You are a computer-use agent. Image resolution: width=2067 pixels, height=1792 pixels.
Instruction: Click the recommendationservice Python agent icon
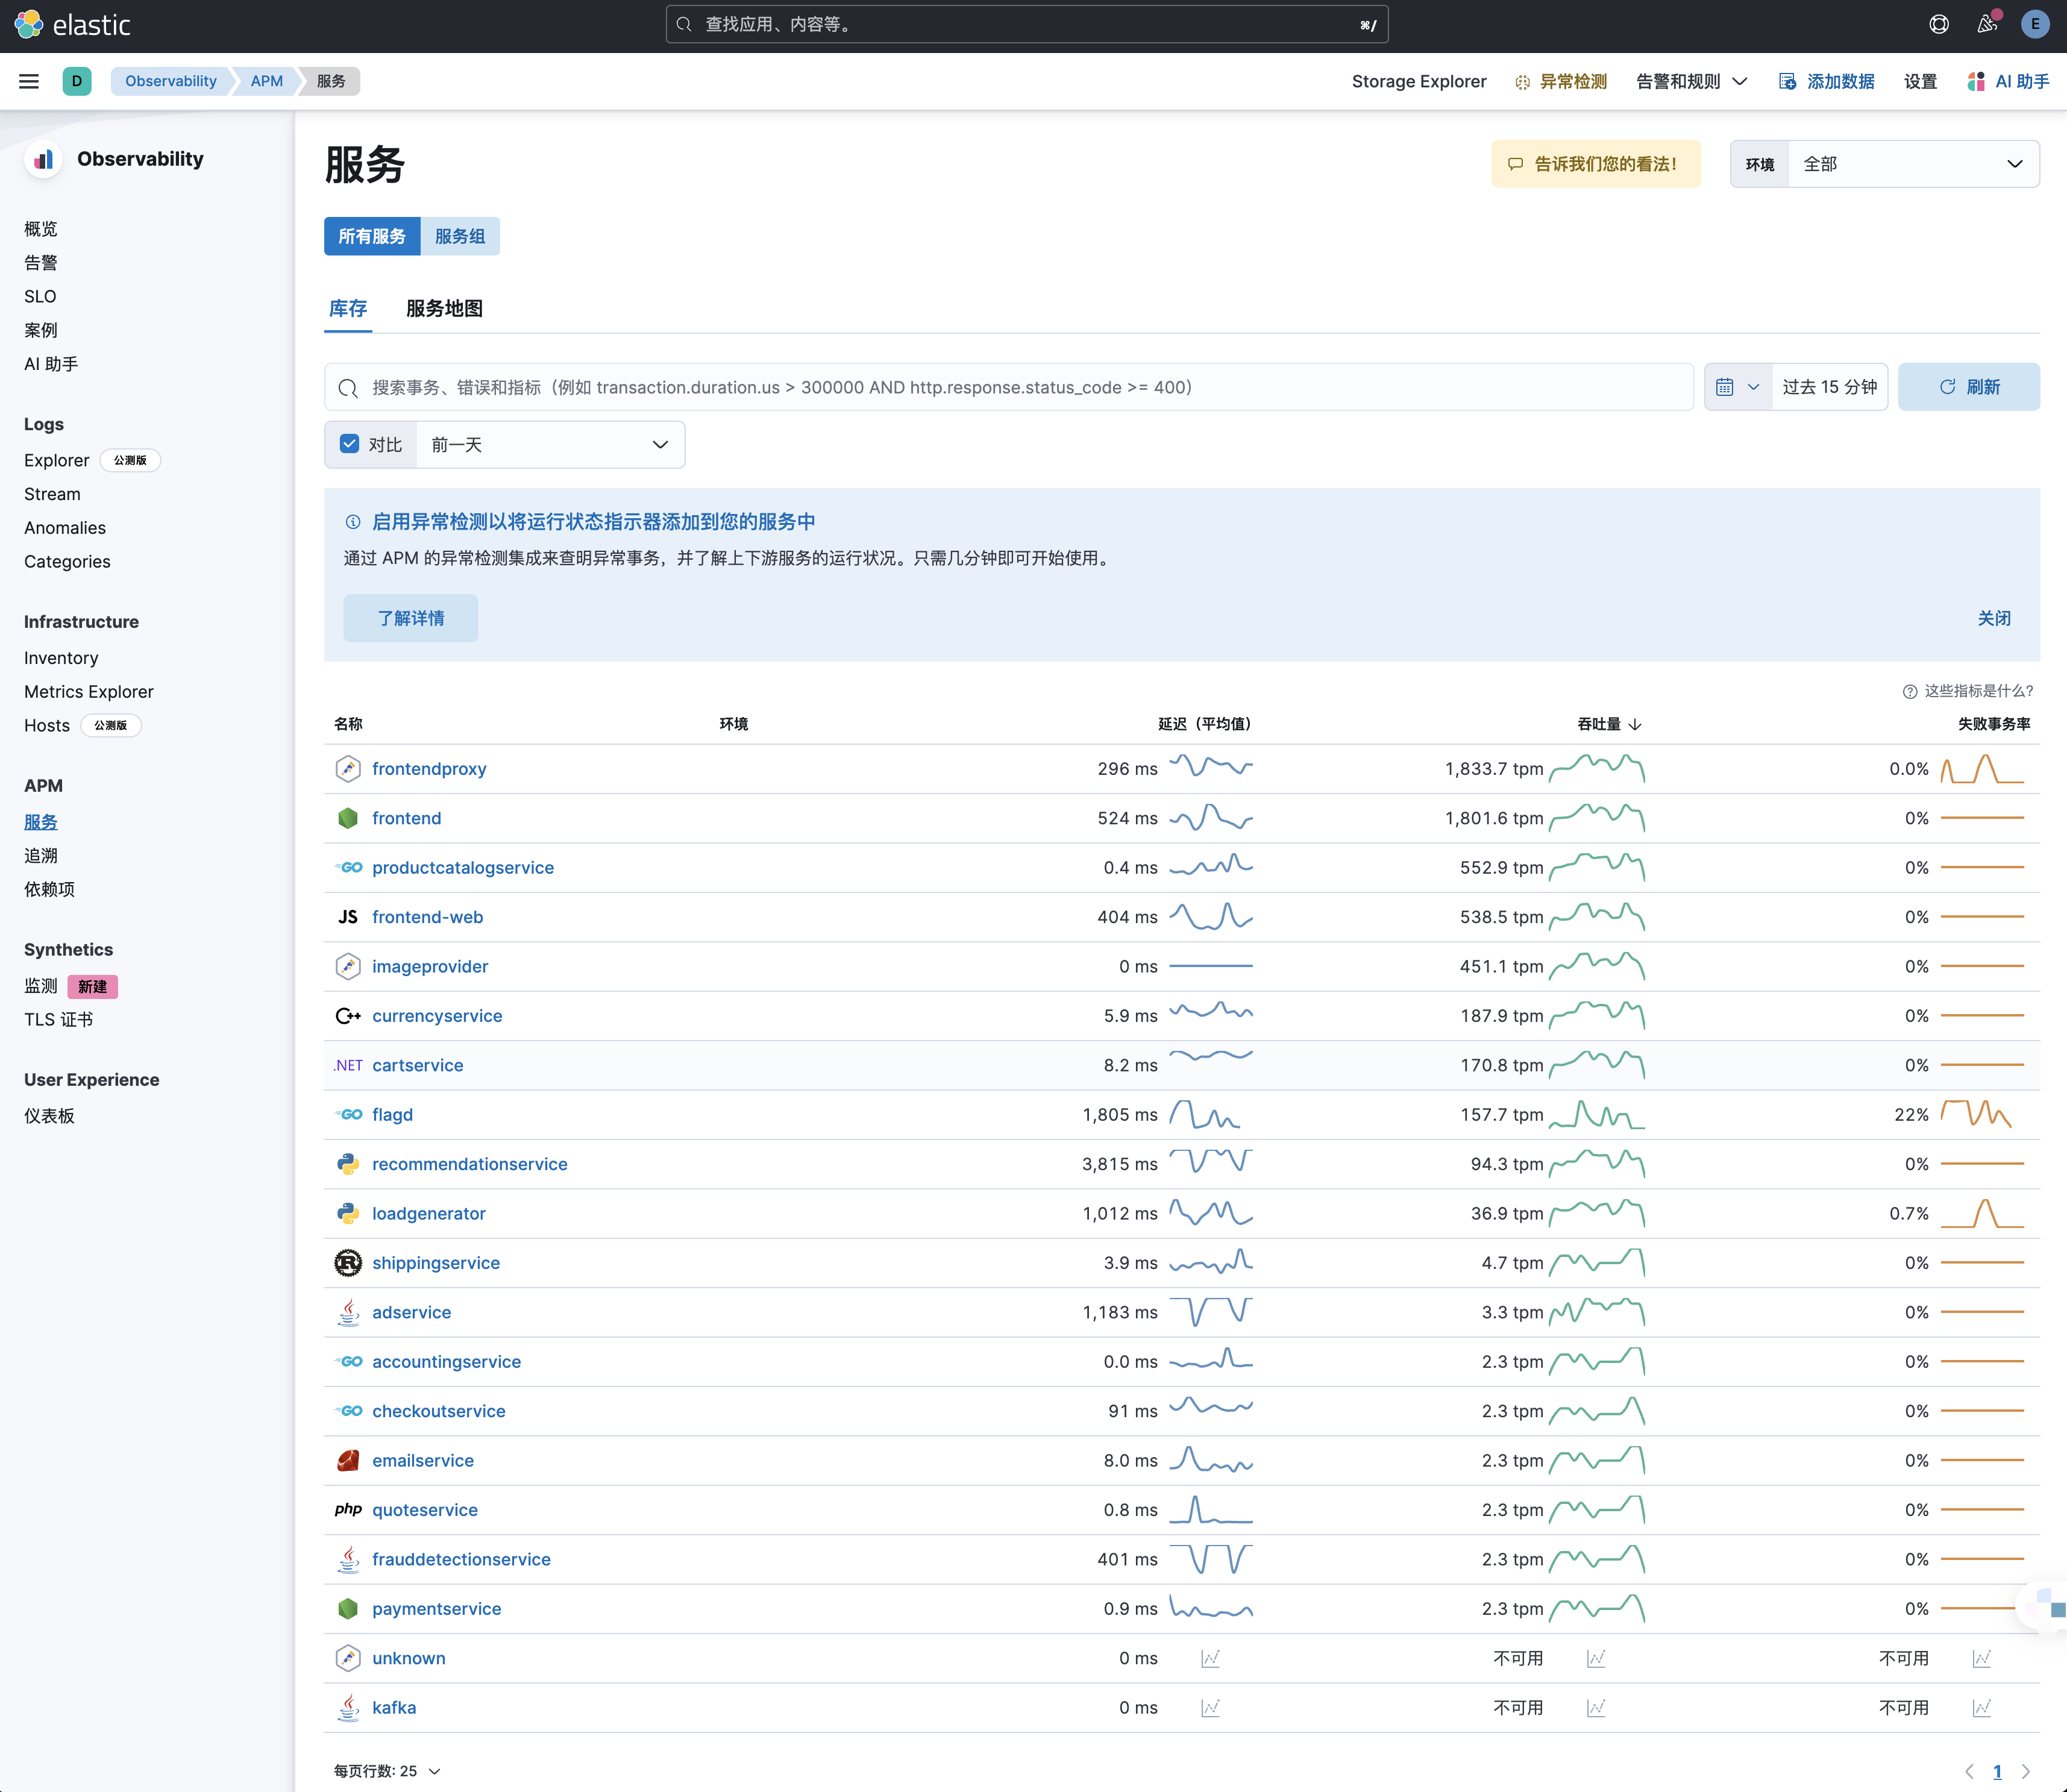click(348, 1164)
